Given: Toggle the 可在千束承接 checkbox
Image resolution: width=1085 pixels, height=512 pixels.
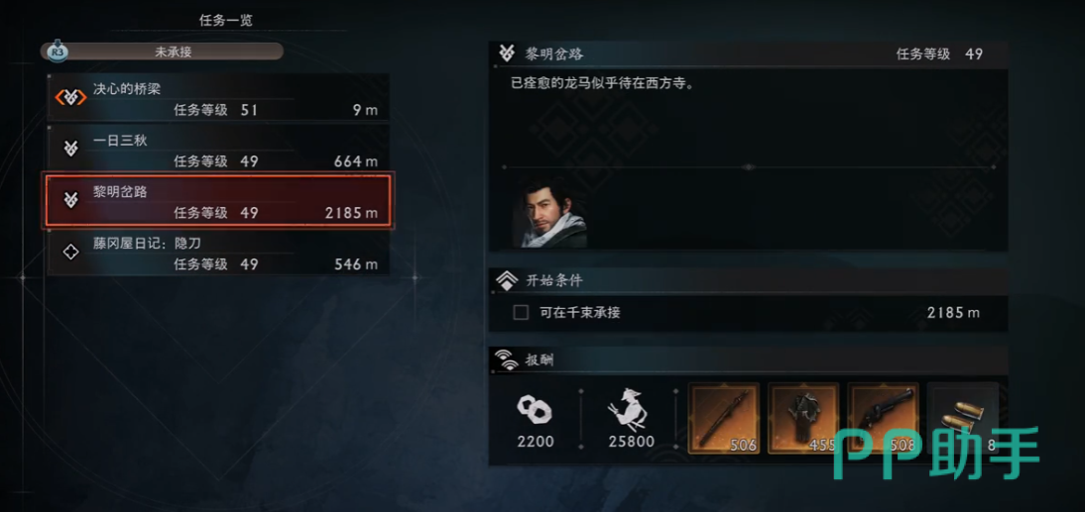Looking at the screenshot, I should [x=521, y=313].
